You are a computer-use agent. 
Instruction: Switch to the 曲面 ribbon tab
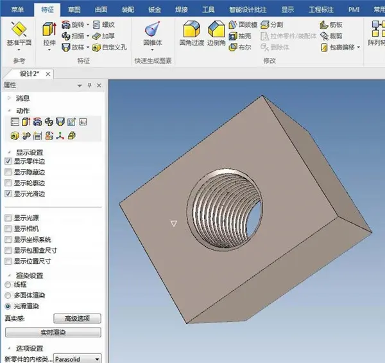tap(101, 10)
